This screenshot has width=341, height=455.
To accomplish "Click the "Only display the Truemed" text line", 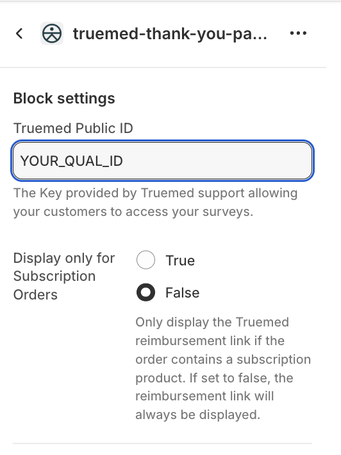I will click(212, 322).
